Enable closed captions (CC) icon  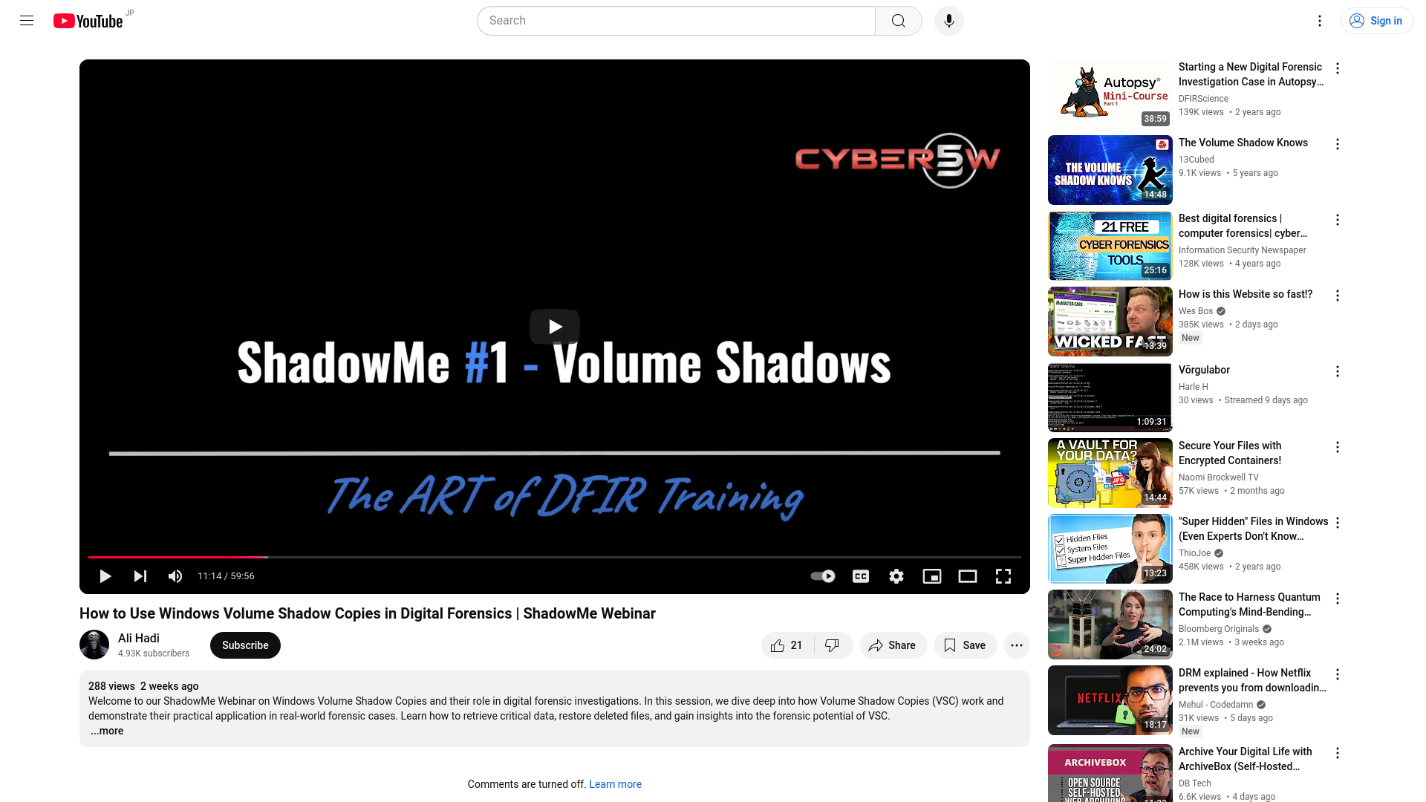[x=861, y=576]
